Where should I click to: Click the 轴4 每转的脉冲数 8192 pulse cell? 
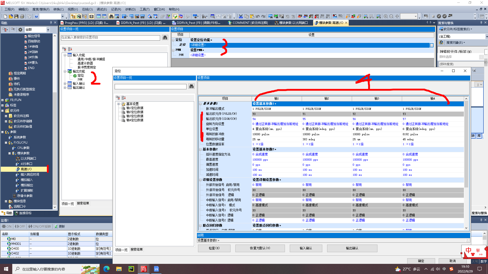(433, 134)
